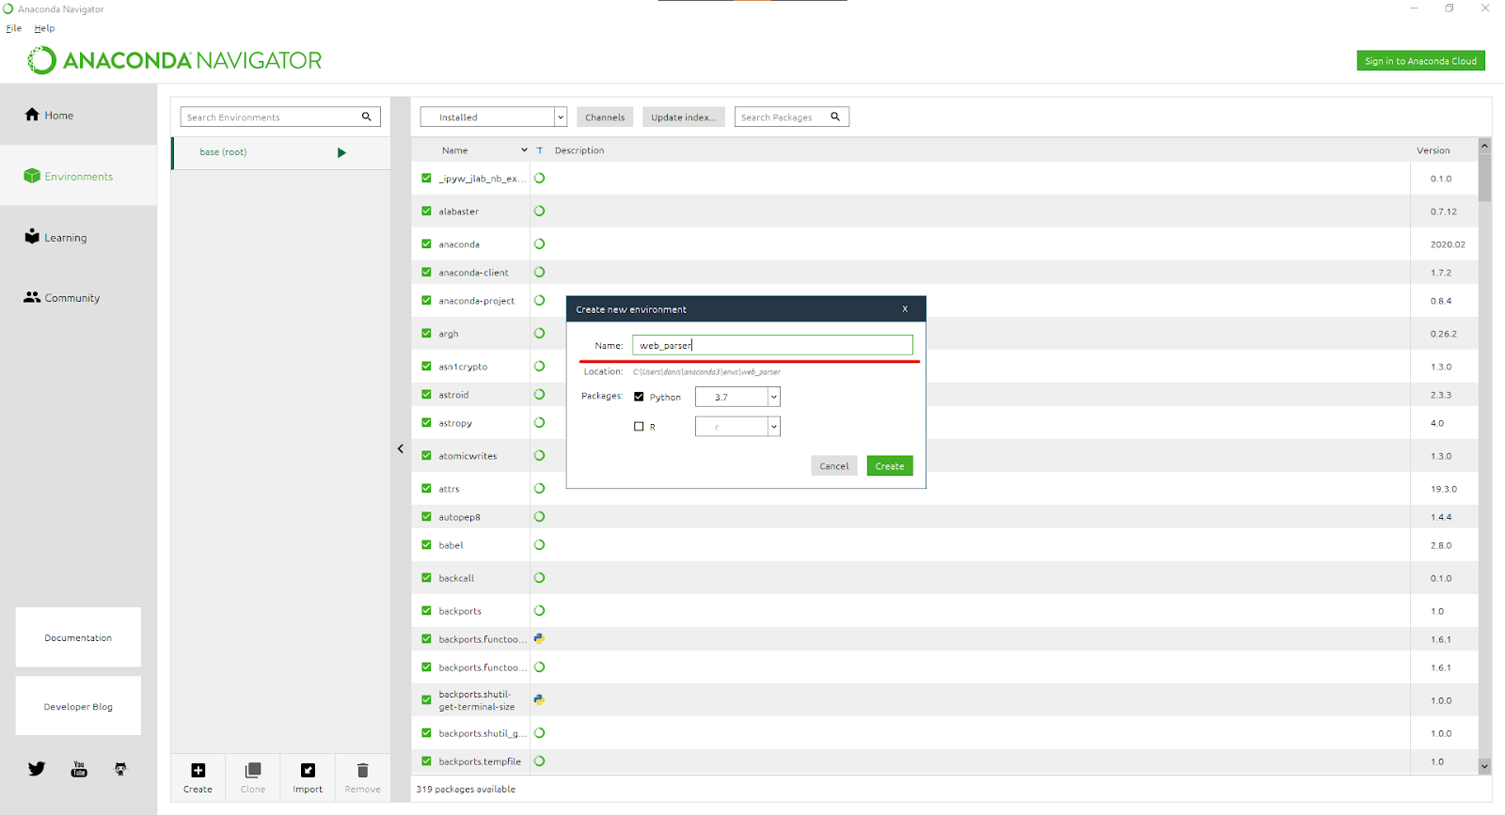Click the status circle icon for alabaster
Screen dimensions: 1505x815
[x=539, y=211]
